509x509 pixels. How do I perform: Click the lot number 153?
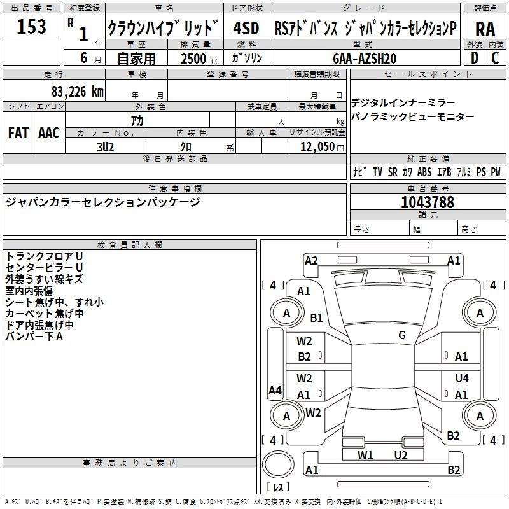[31, 27]
